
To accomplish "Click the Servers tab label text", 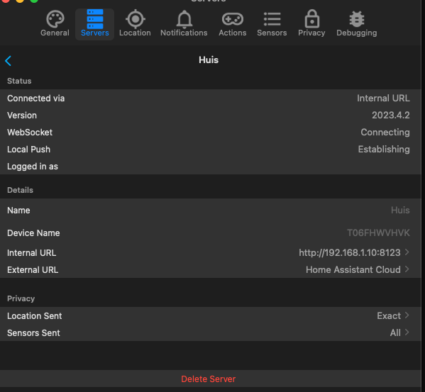I will click(x=95, y=33).
